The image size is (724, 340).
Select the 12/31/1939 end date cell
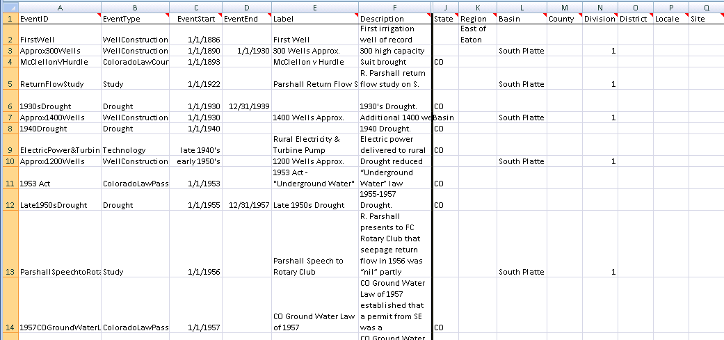pyautogui.click(x=247, y=101)
